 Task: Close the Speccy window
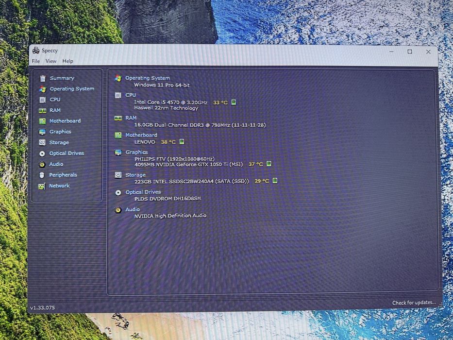pyautogui.click(x=428, y=52)
